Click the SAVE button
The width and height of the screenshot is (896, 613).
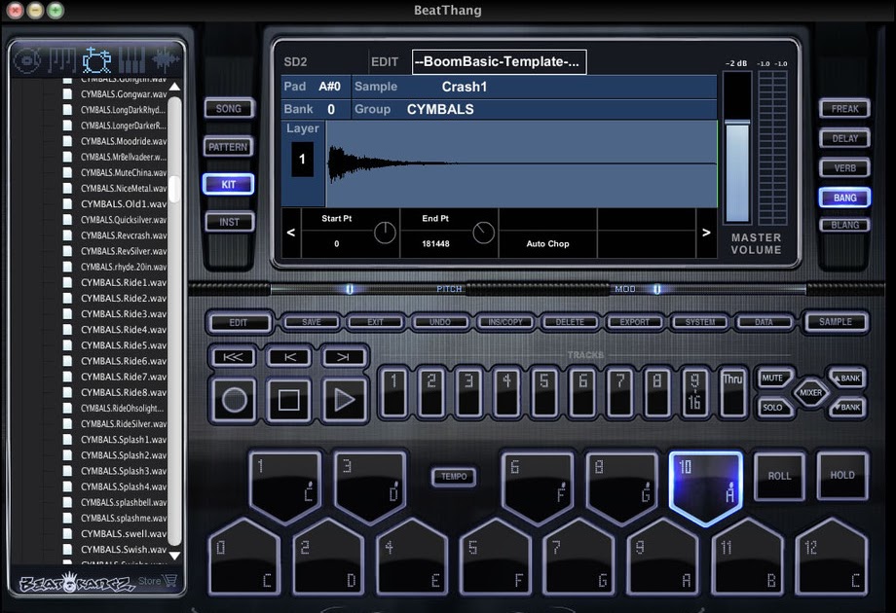312,322
